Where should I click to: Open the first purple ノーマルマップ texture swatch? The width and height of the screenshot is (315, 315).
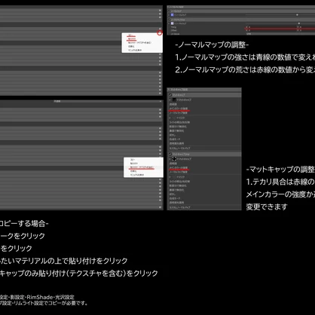pyautogui.click(x=172, y=15)
